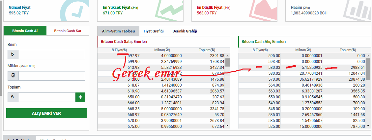Click the Bitcoin Cash Satış Emirleri heading
This screenshot has height=140, width=372.
pos(124,42)
